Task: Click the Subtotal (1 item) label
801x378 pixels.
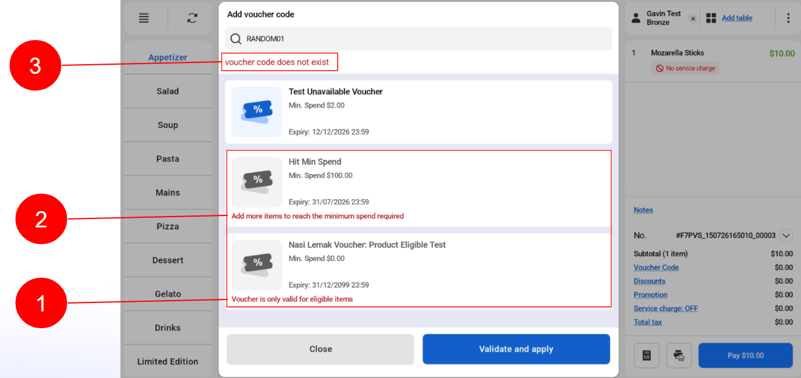Action: click(661, 254)
